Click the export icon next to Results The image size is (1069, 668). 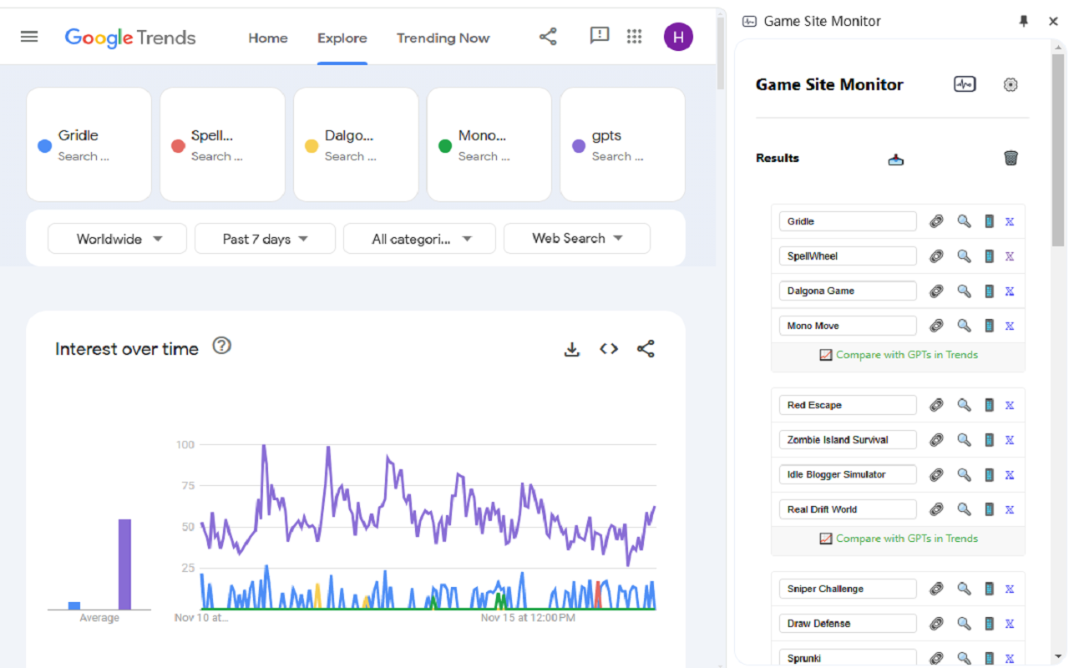pyautogui.click(x=896, y=159)
